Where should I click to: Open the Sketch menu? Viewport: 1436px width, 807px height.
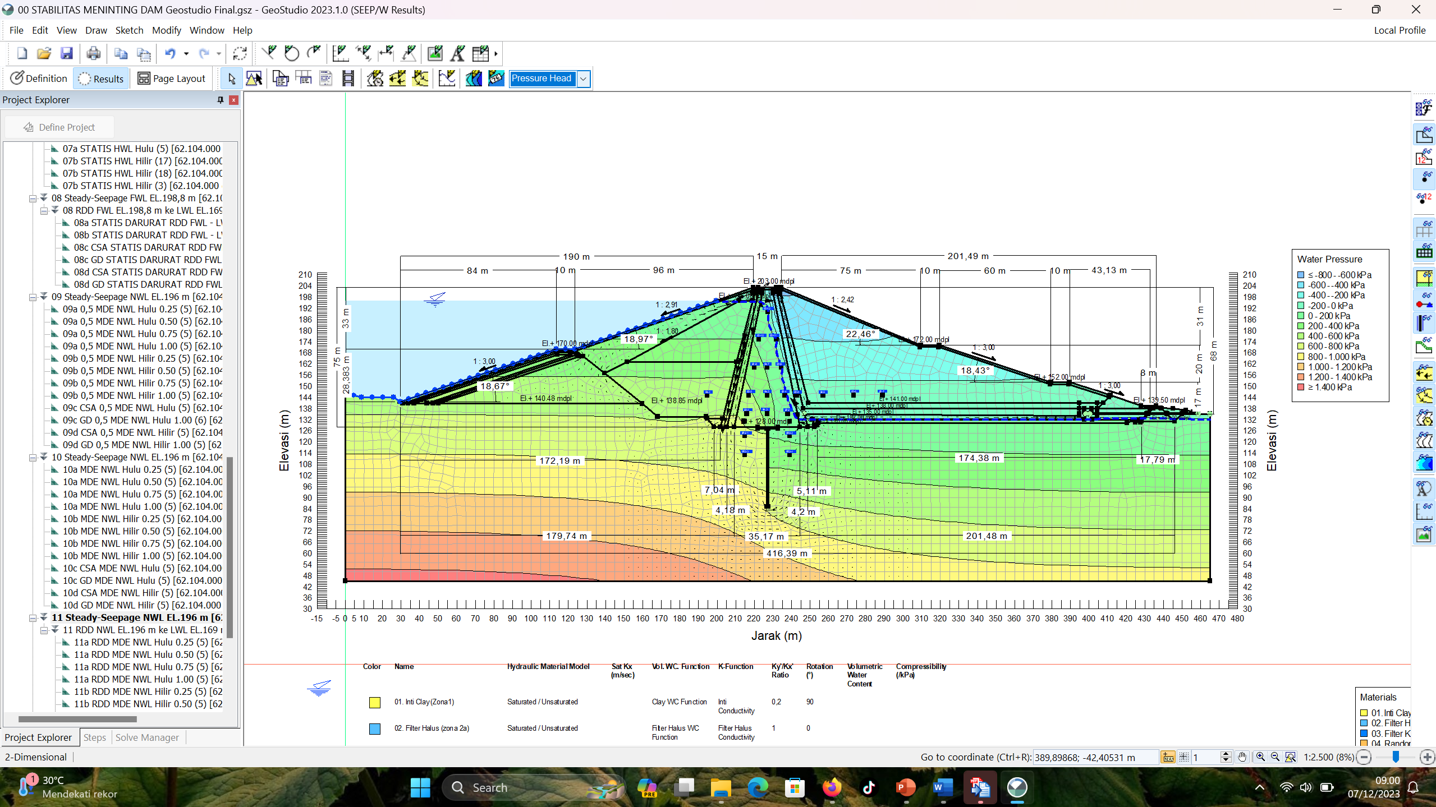click(129, 30)
